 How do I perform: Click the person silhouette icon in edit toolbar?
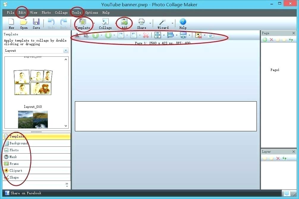coord(77,35)
